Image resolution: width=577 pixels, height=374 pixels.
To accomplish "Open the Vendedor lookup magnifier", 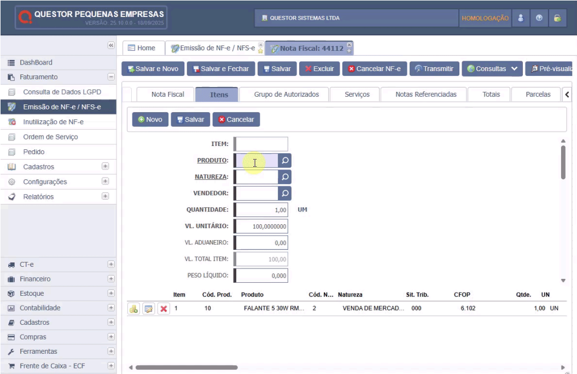I will point(284,194).
